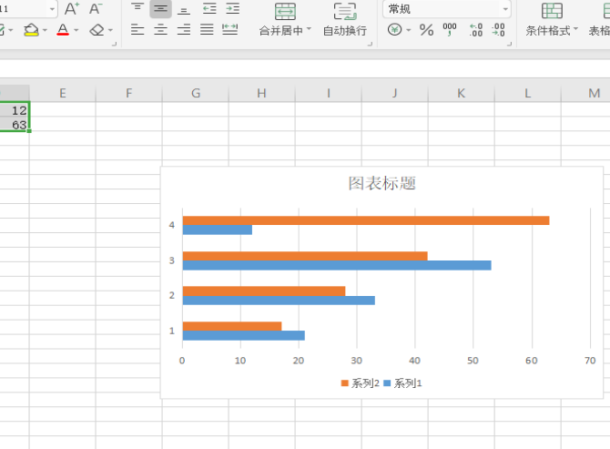Select column K header
The image size is (610, 449).
coord(462,93)
